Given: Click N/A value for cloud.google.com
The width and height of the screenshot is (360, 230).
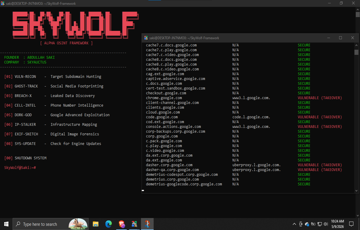Looking at the screenshot, I should pos(235,112).
